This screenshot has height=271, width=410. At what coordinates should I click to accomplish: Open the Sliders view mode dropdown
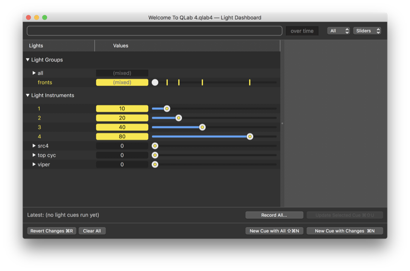pos(367,31)
